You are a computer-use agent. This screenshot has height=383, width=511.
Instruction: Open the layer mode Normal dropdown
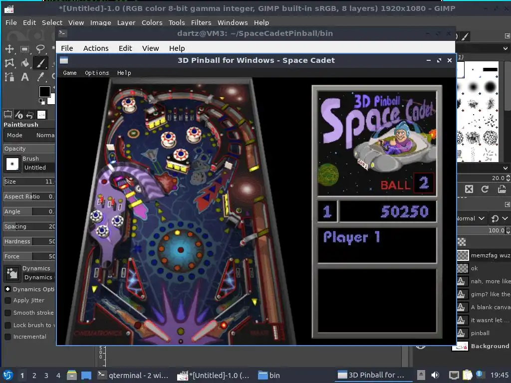471,218
